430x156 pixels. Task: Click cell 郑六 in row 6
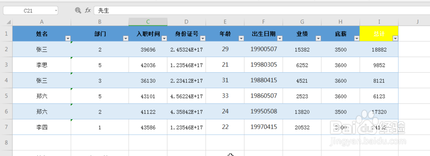click(x=42, y=112)
